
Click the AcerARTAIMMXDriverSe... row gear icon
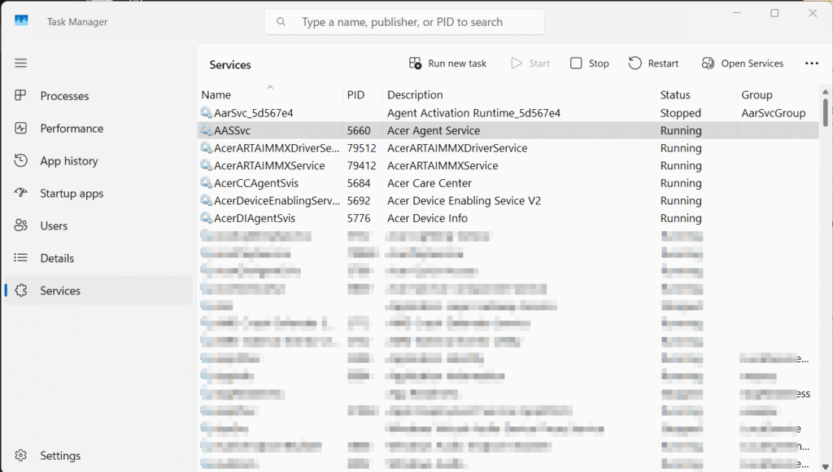pyautogui.click(x=206, y=147)
